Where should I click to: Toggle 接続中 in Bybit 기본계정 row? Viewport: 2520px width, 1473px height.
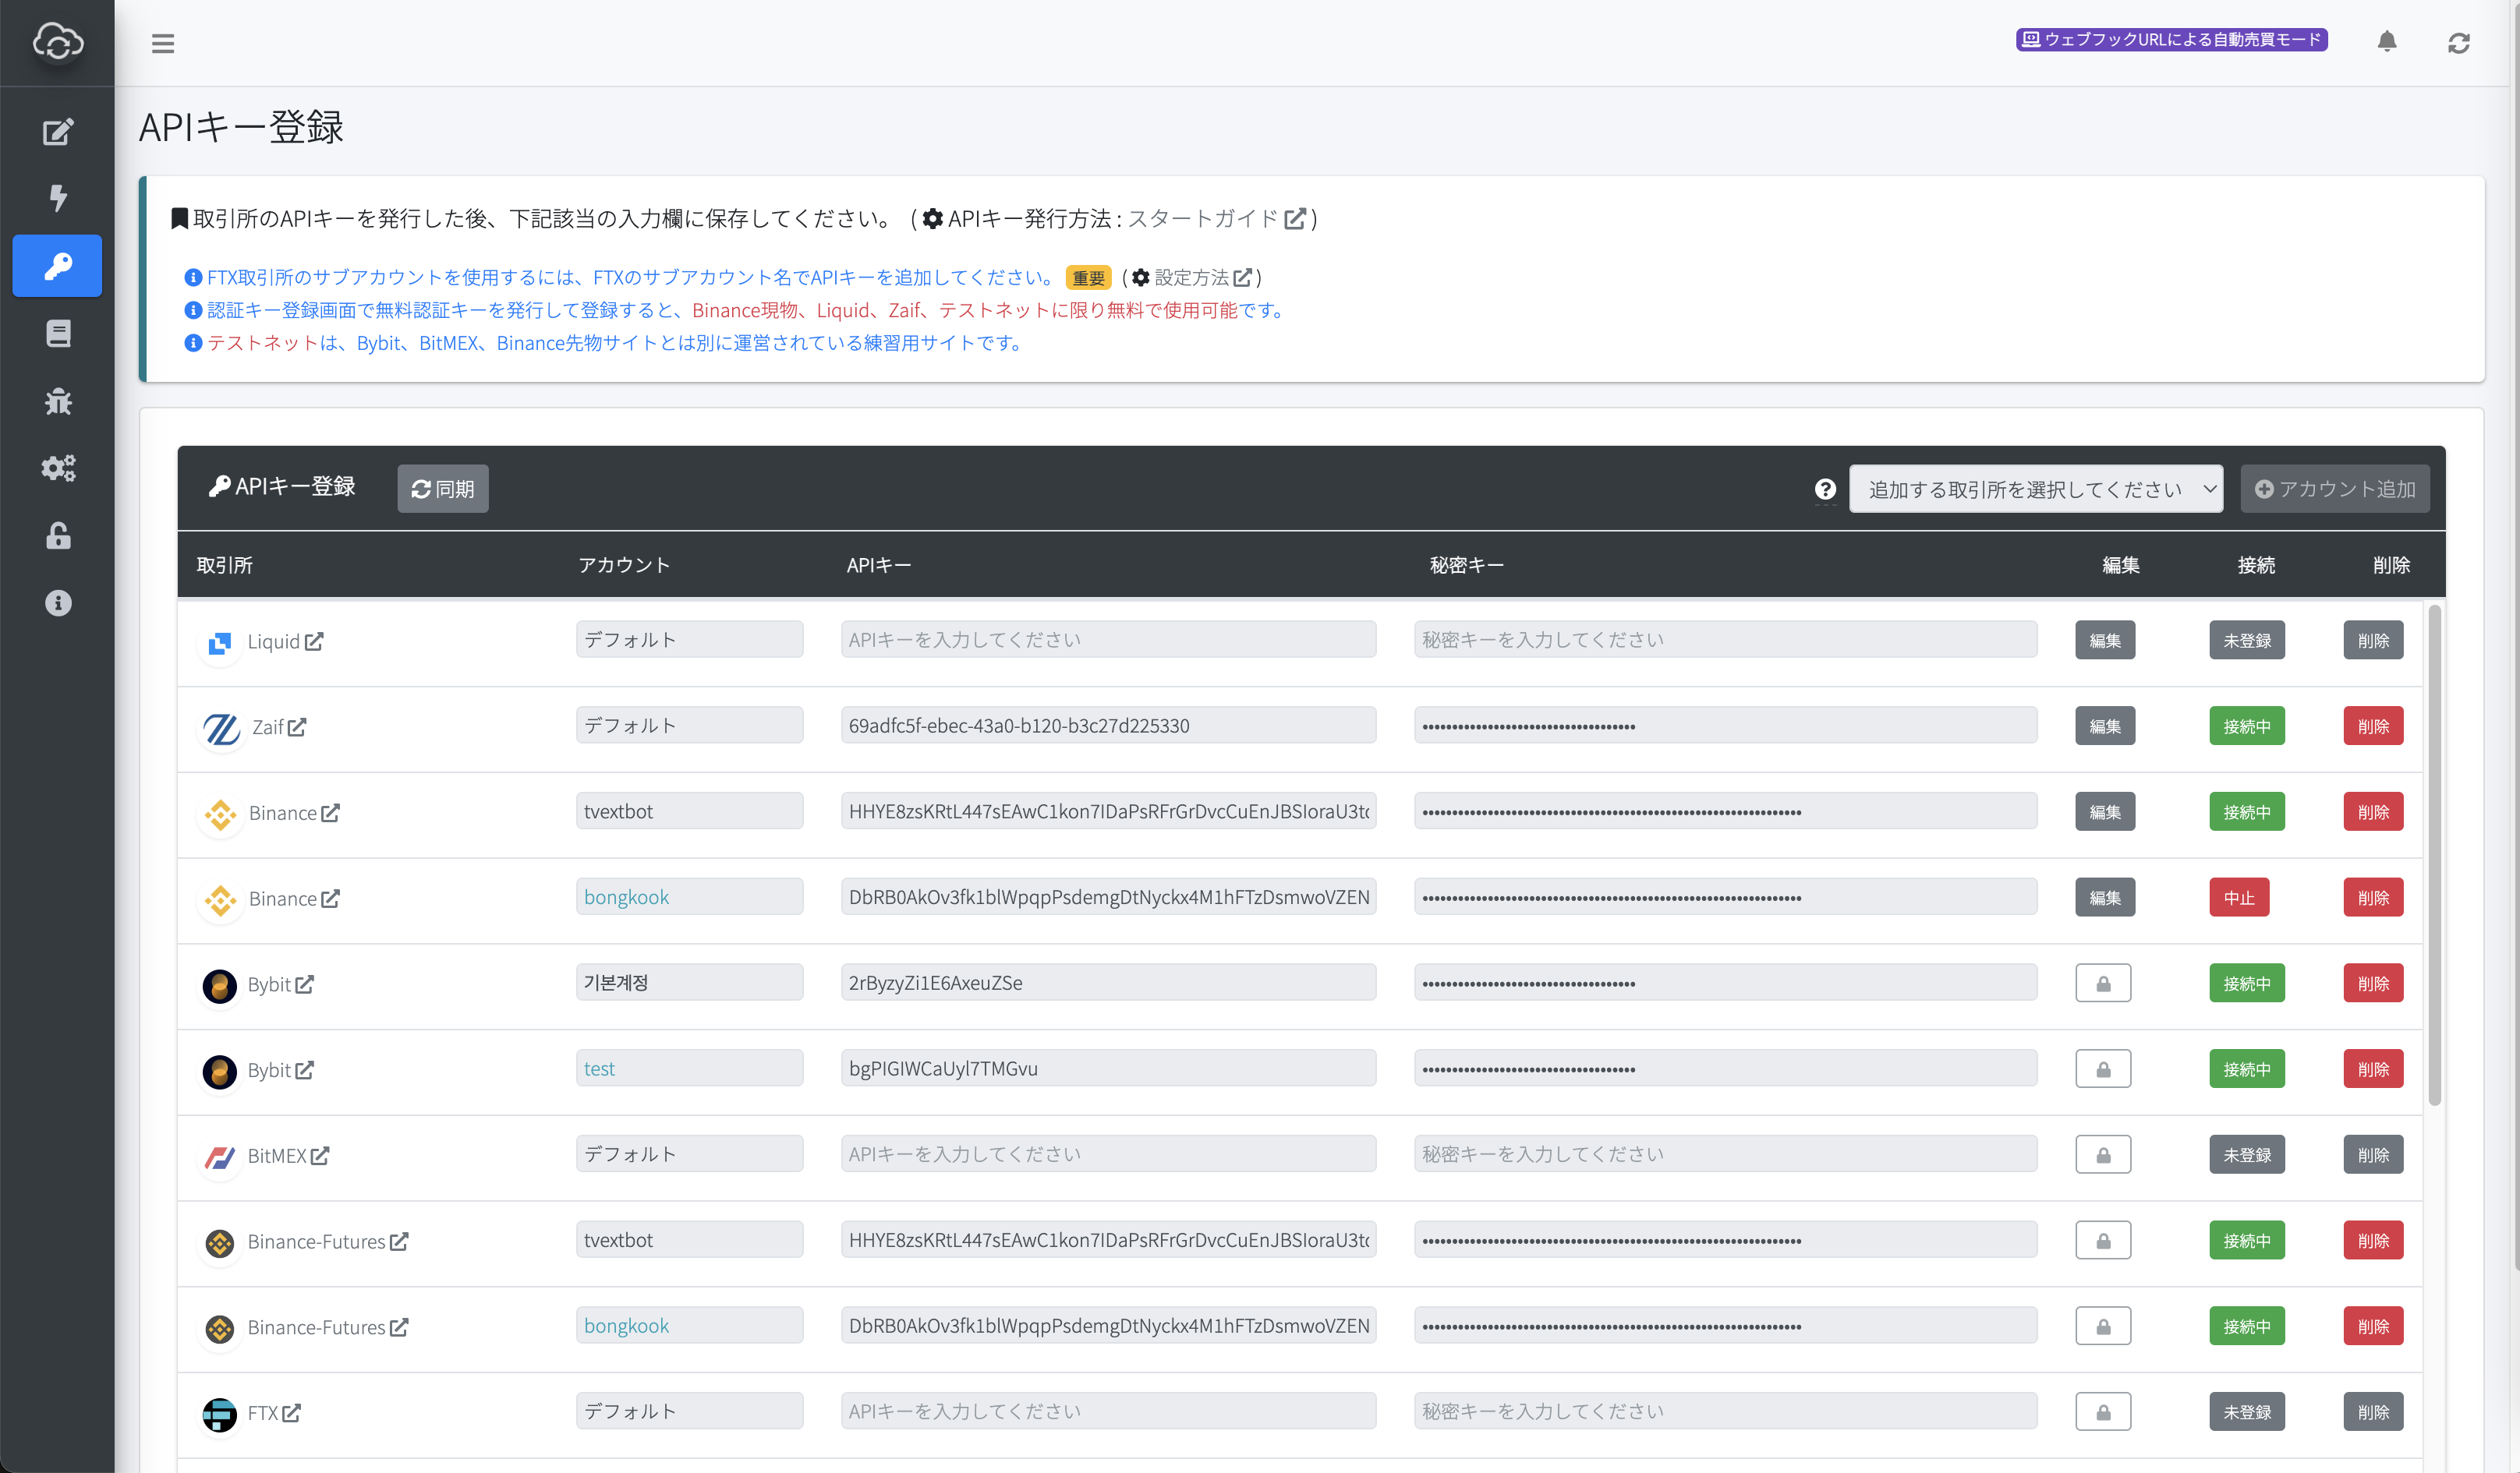point(2247,984)
